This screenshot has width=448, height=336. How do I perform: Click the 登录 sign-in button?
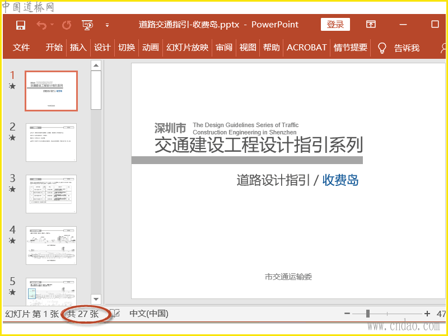335,25
